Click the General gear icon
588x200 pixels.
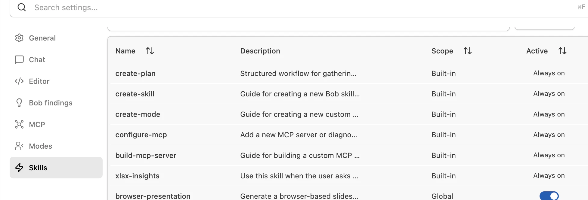[19, 38]
